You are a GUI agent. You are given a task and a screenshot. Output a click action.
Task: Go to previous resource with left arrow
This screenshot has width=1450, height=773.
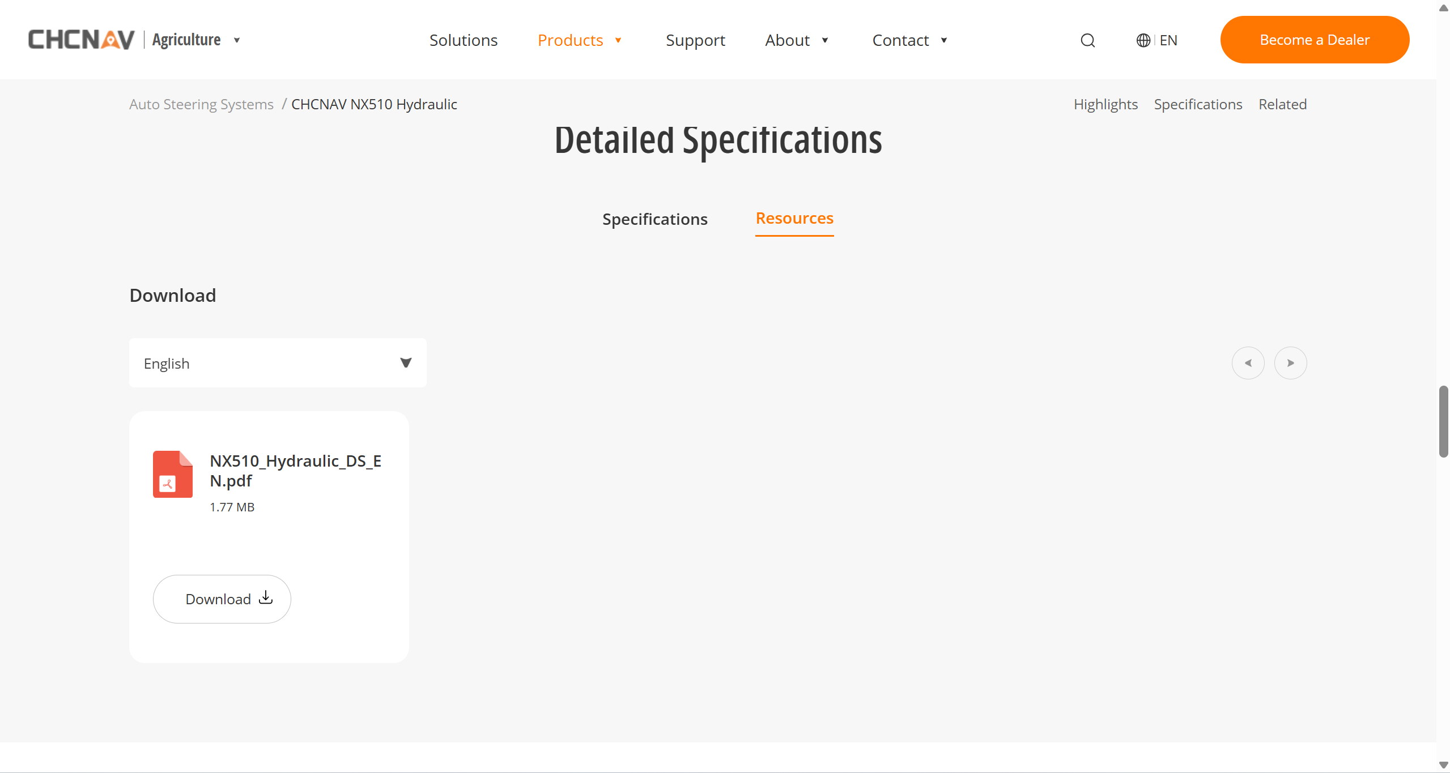point(1248,363)
